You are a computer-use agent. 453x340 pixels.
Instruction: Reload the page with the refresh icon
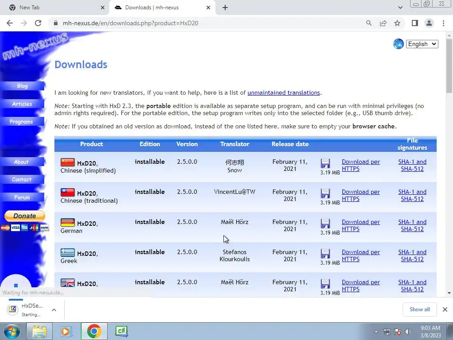click(x=38, y=23)
